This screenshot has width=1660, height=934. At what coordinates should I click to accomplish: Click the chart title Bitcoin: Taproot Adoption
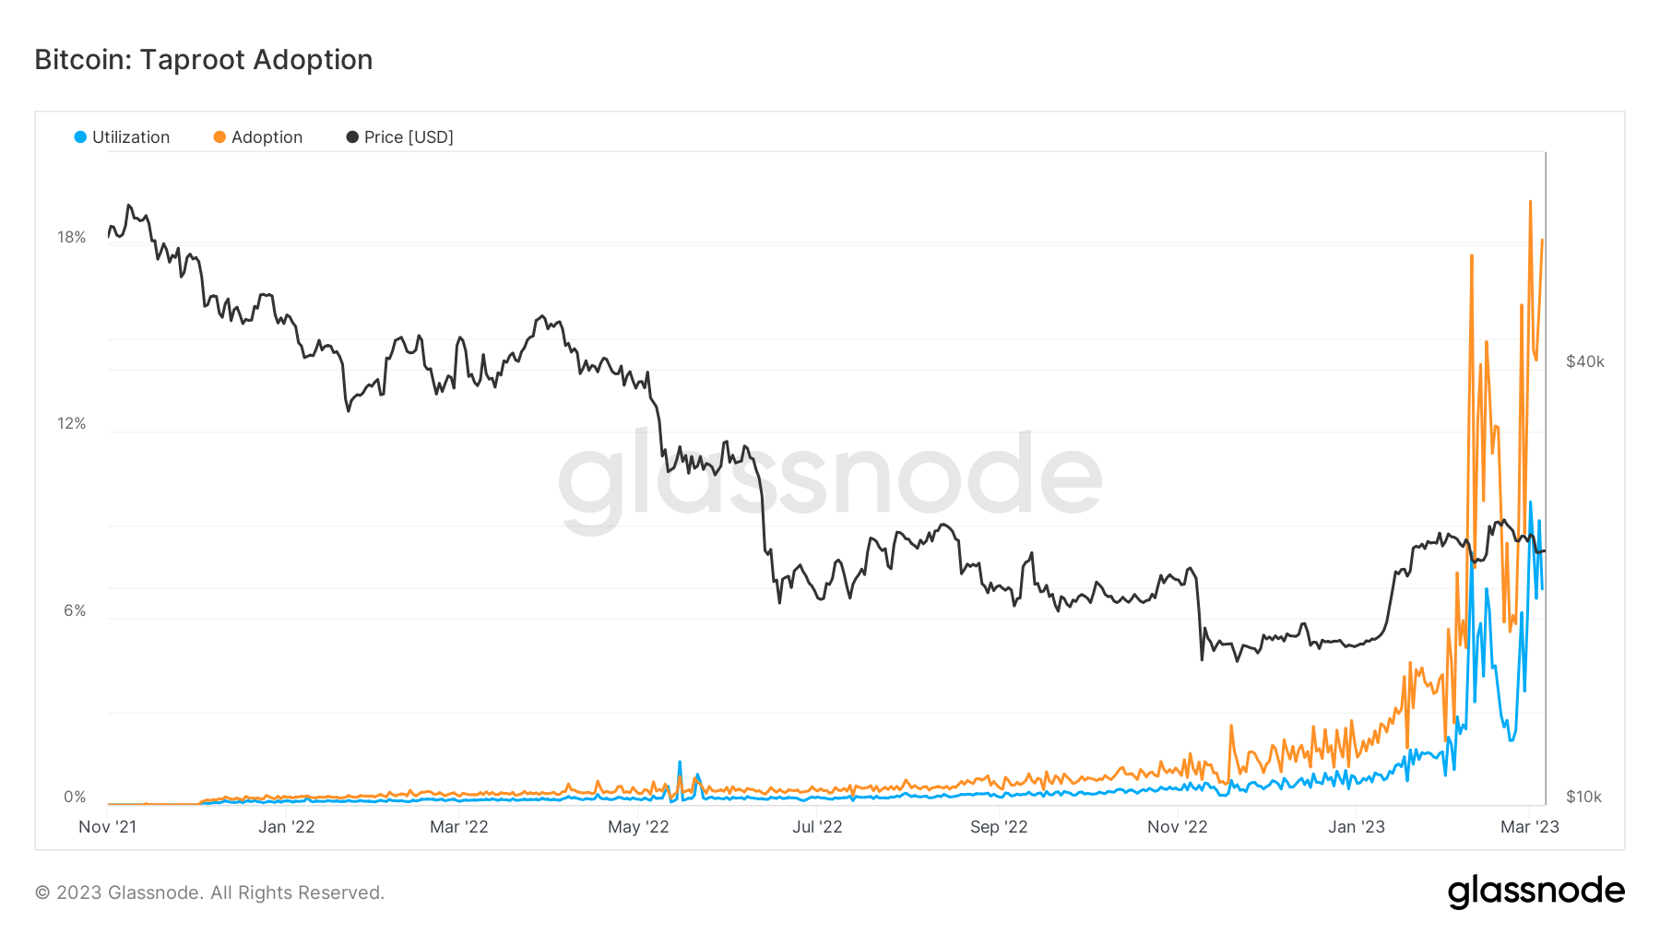(204, 60)
